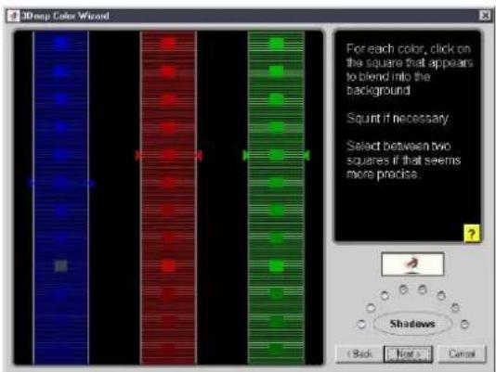
Task: Click the 'Select between two' instruction text
Action: (398, 146)
